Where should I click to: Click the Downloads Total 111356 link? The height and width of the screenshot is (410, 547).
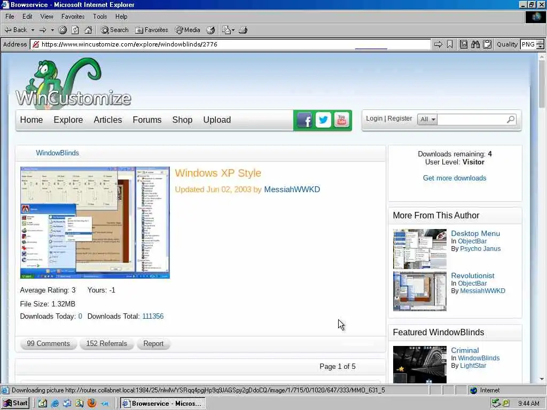[153, 317]
